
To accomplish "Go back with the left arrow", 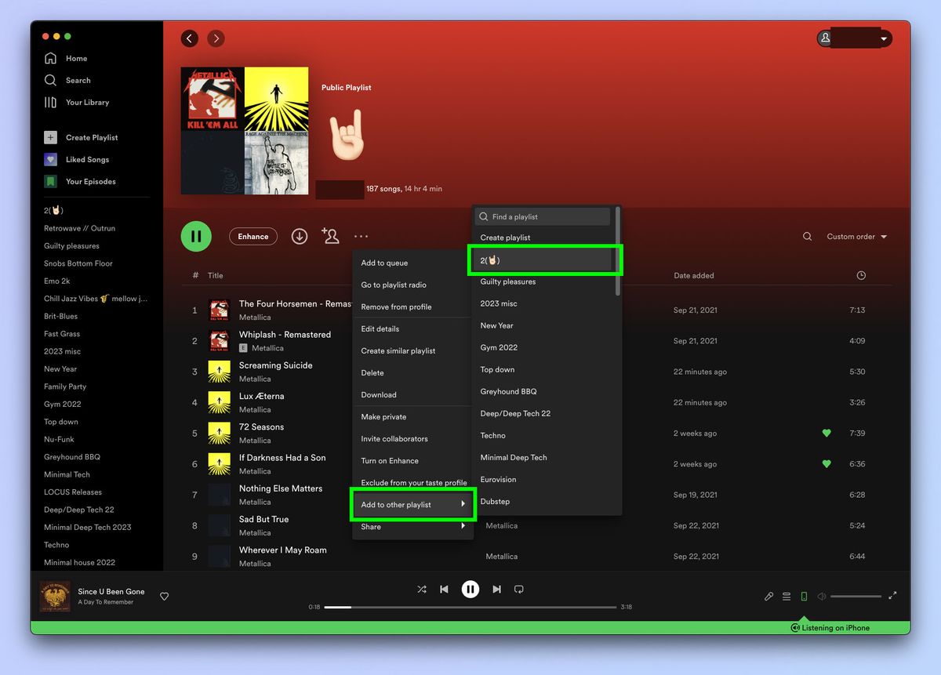I will tap(189, 38).
